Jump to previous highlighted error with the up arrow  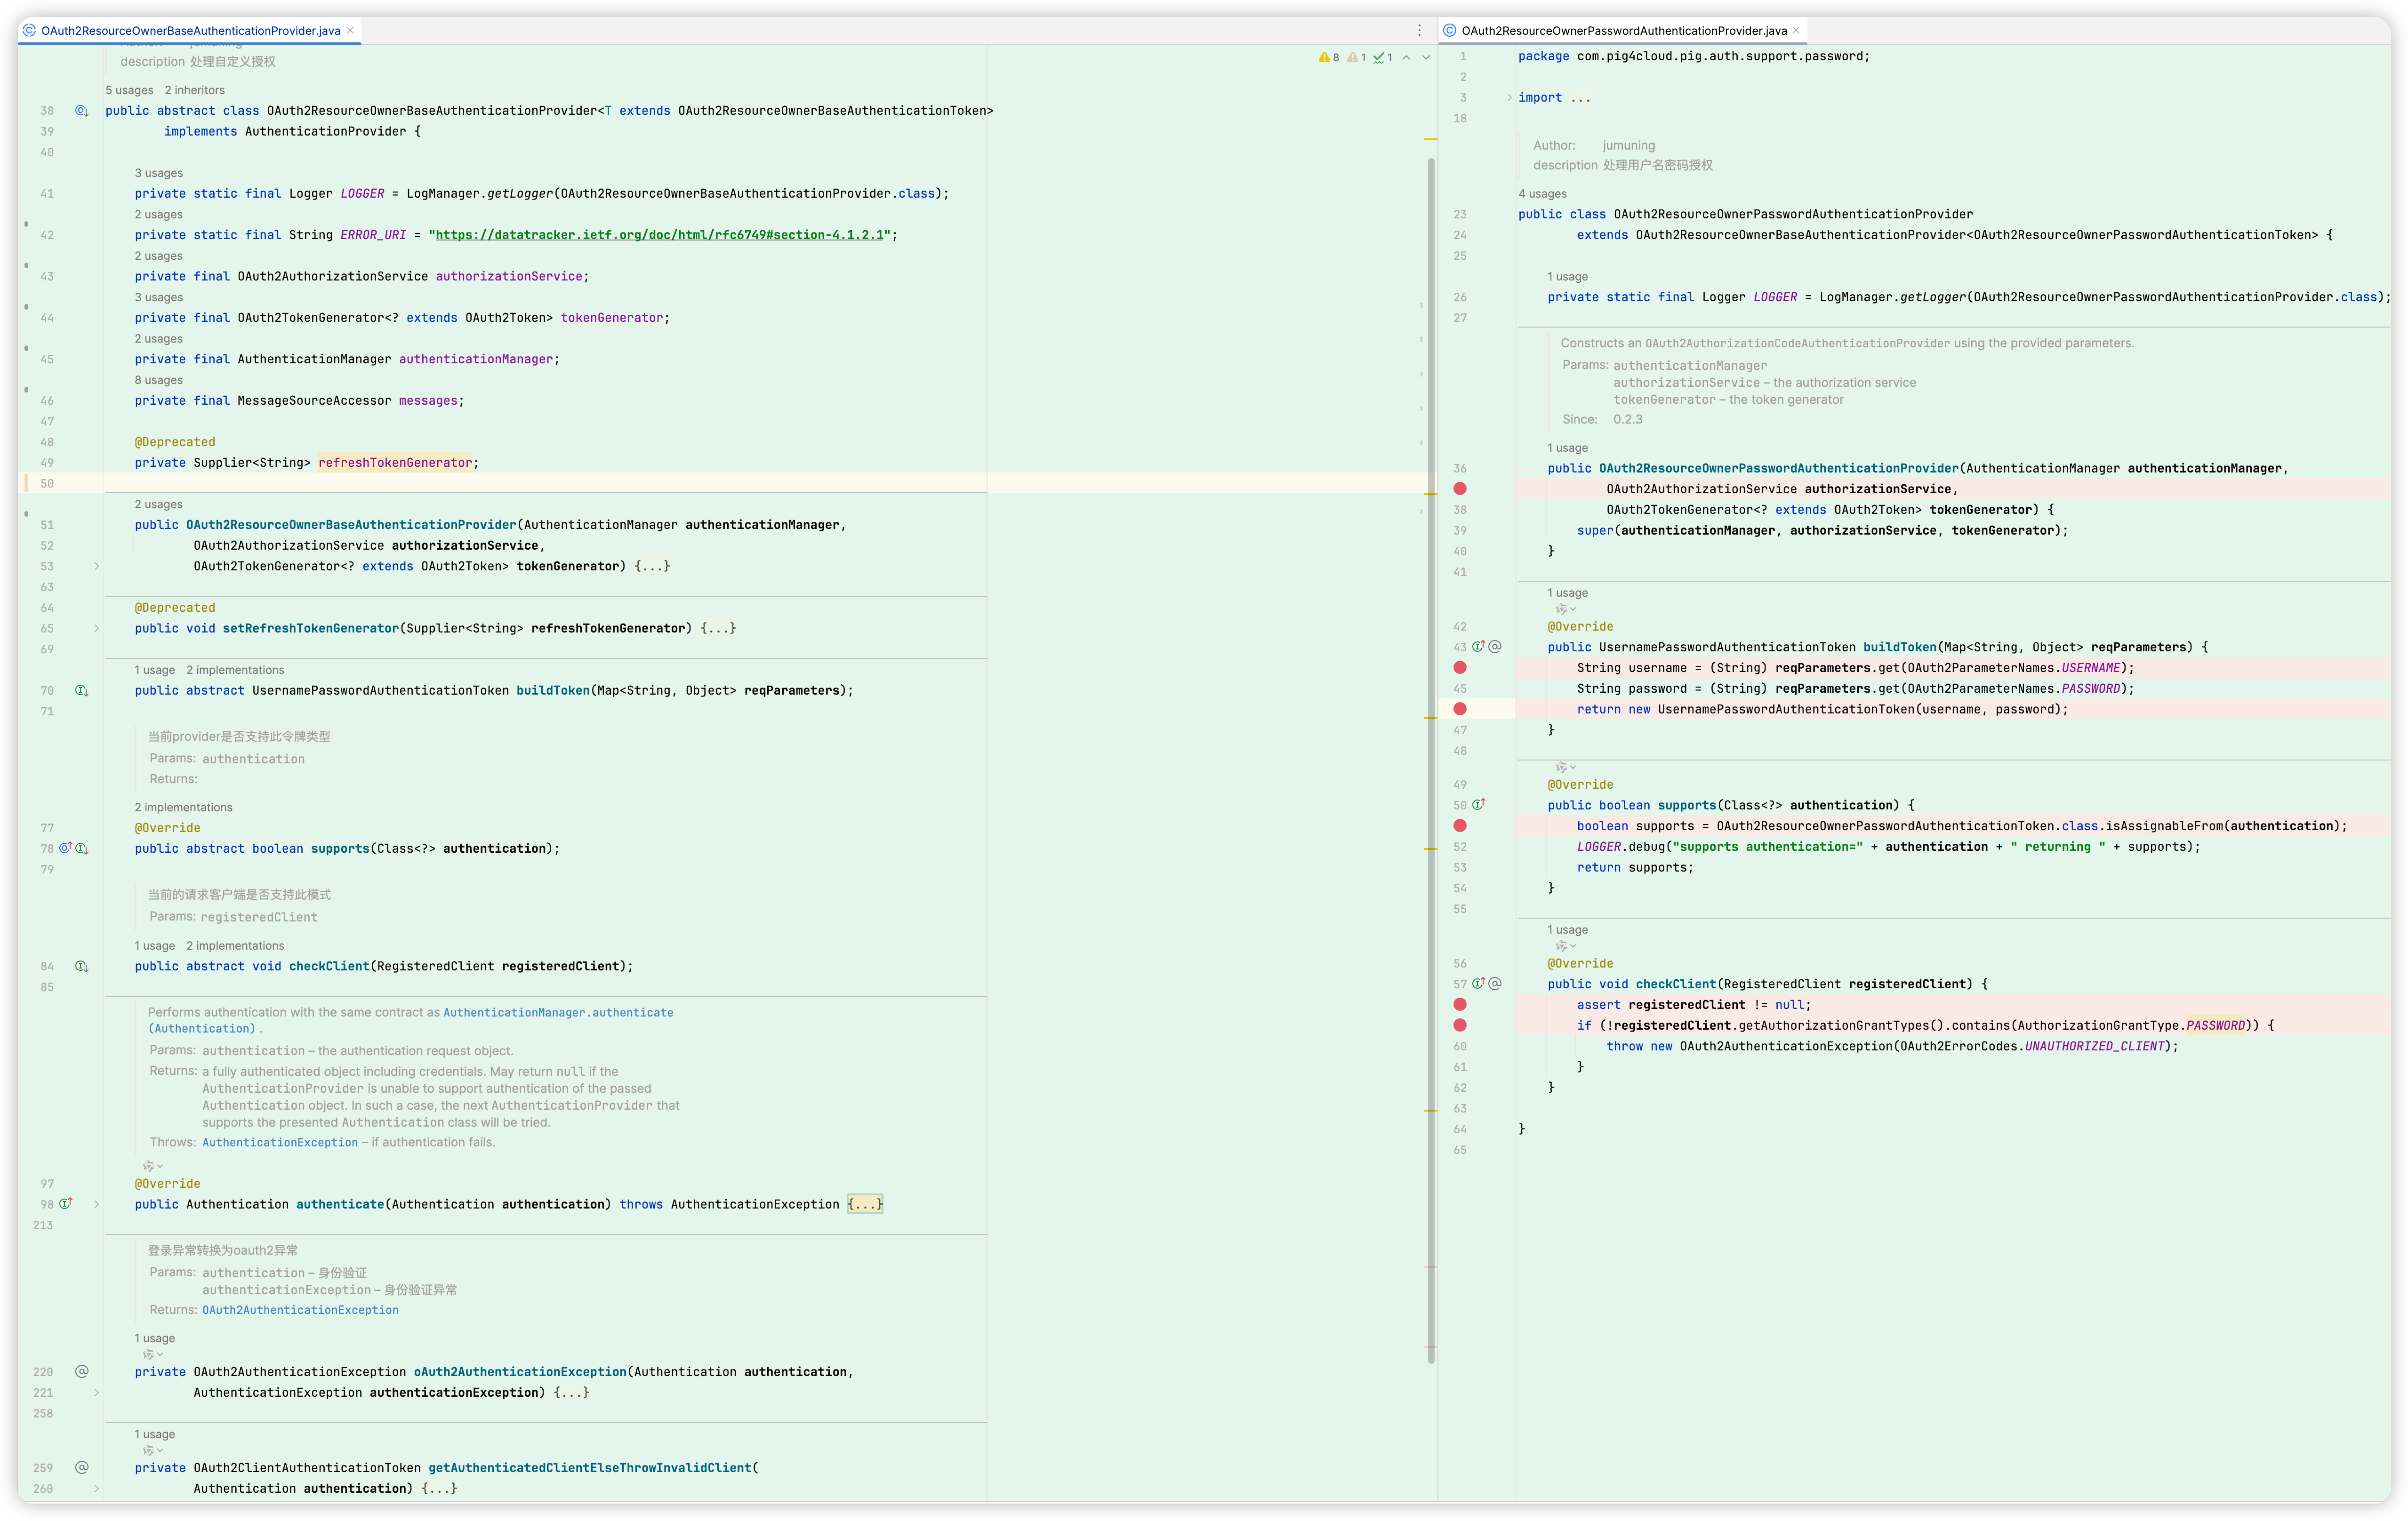(1406, 58)
